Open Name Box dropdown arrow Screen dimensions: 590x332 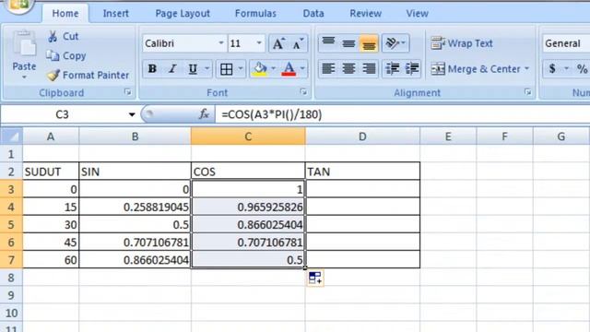coord(132,114)
